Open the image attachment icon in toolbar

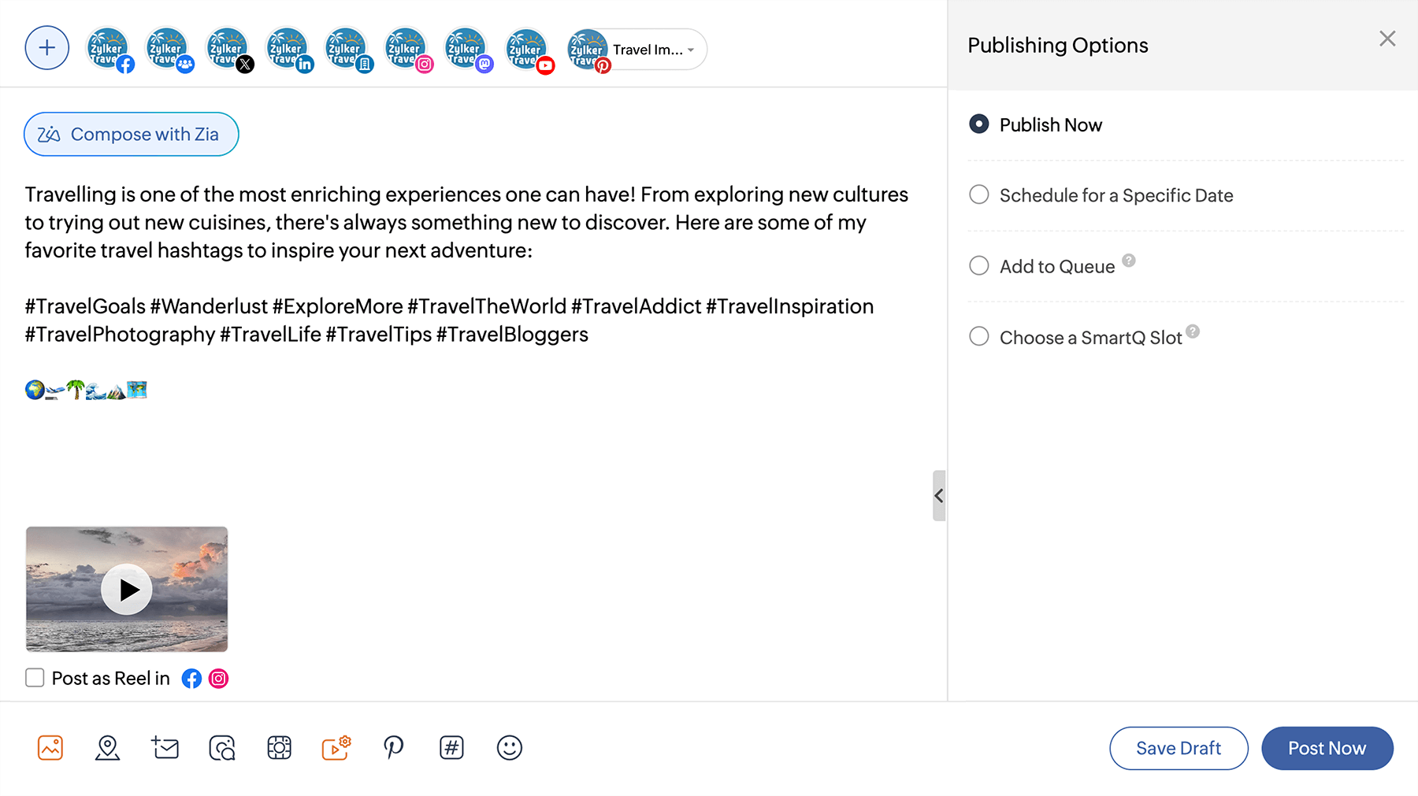coord(50,748)
